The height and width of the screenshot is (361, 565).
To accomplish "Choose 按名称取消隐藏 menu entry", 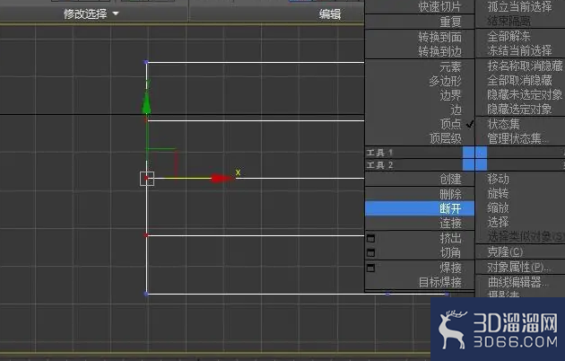I will pos(525,66).
